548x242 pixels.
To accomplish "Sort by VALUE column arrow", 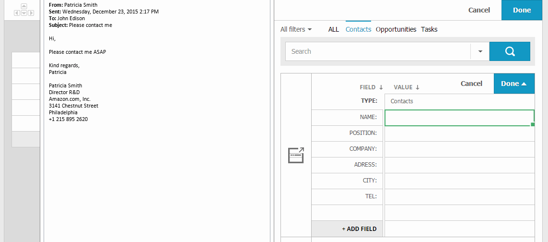I will tap(417, 87).
